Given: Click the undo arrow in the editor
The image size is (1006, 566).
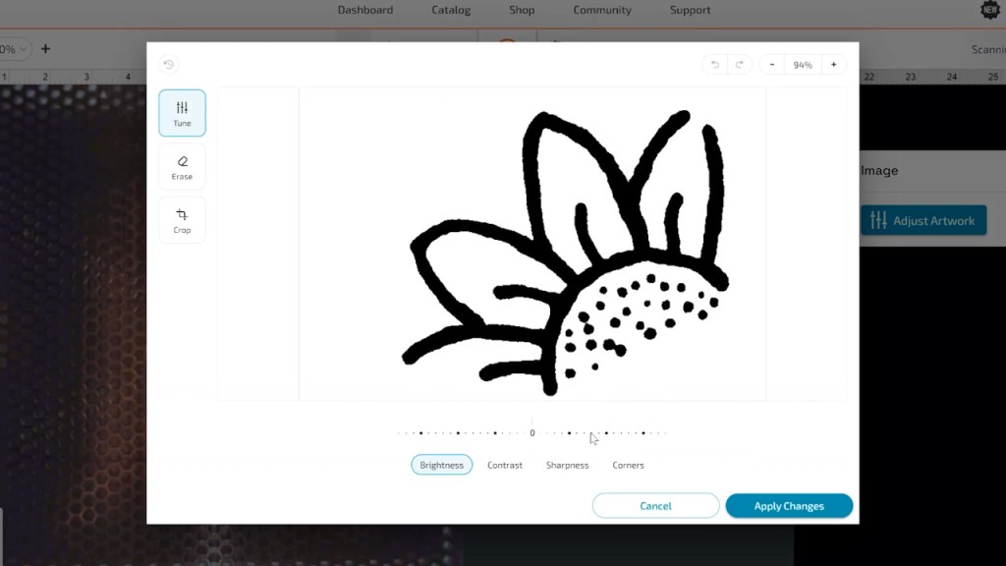Looking at the screenshot, I should [x=715, y=65].
